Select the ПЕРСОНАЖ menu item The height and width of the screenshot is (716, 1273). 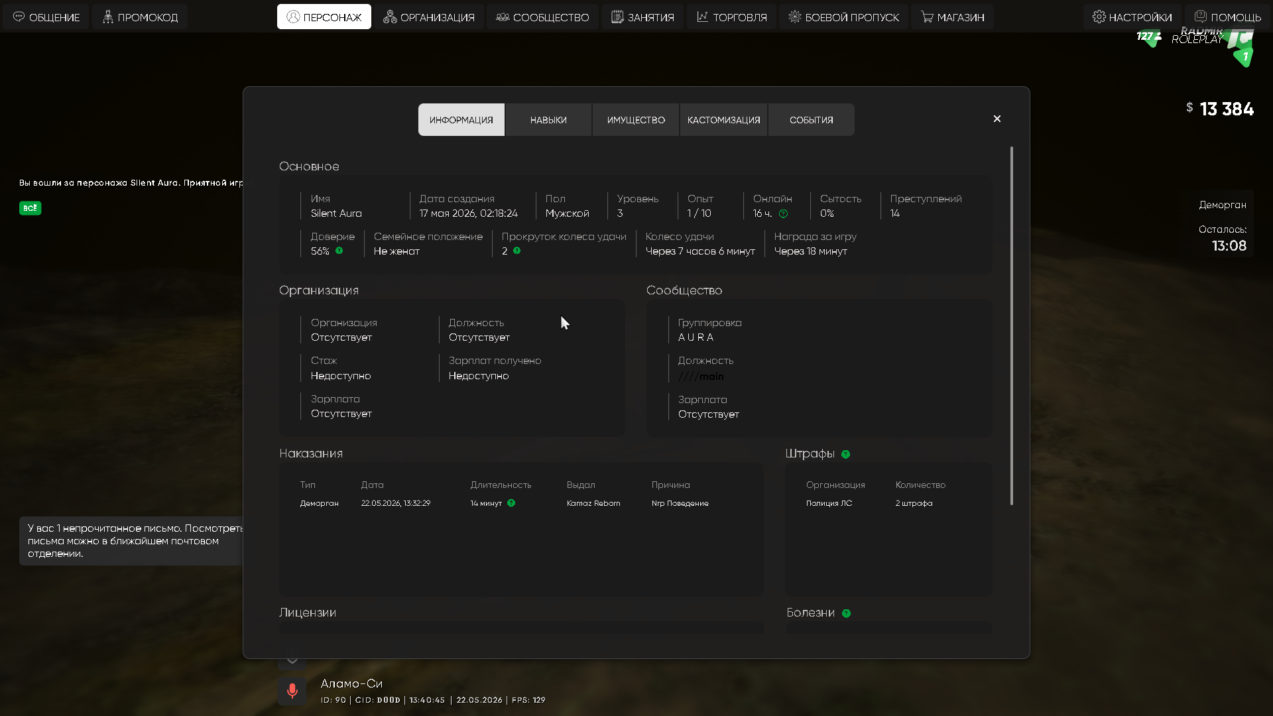coord(324,17)
